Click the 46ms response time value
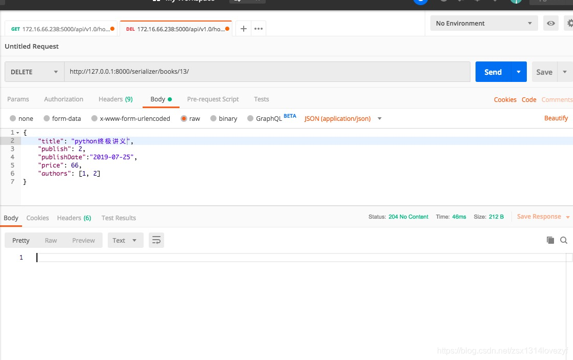The width and height of the screenshot is (573, 360). coord(459,217)
